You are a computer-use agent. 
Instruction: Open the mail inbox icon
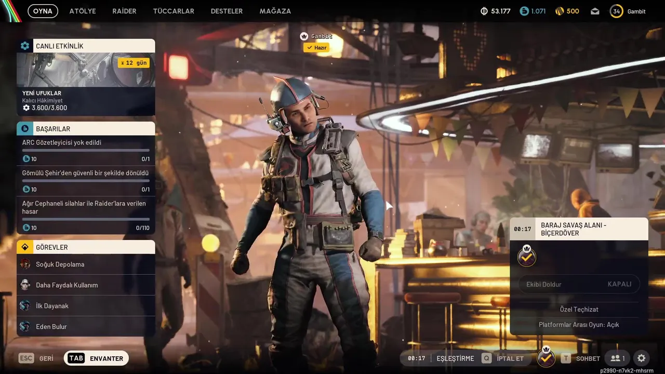(595, 11)
